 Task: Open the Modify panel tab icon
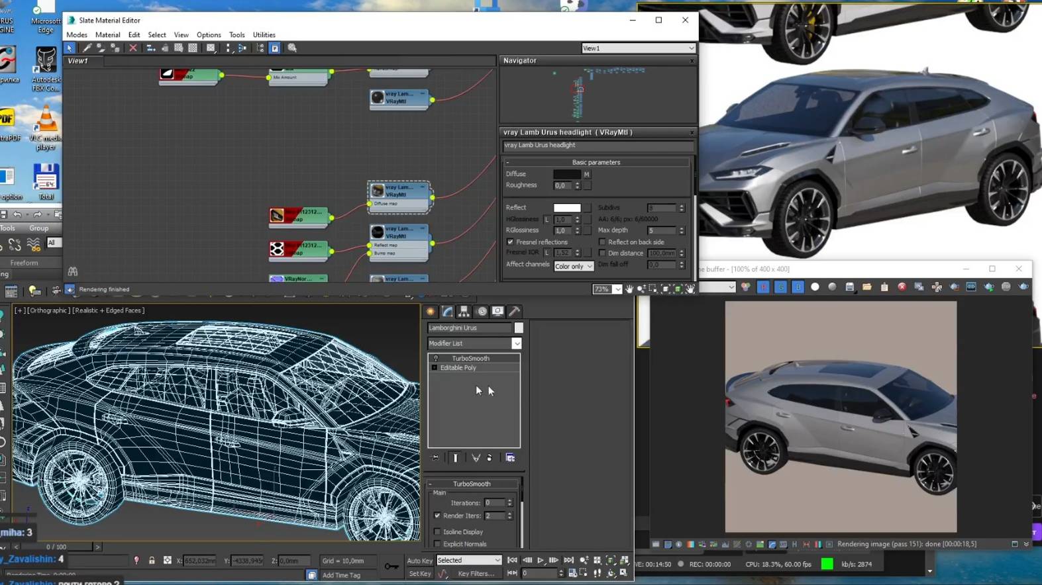click(x=448, y=311)
